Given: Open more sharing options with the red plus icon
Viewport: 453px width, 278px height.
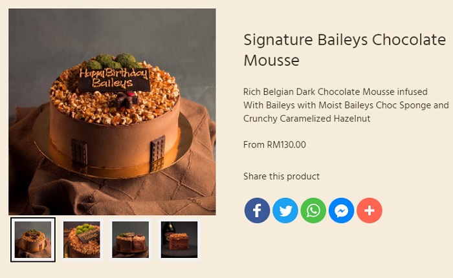Looking at the screenshot, I should 370,211.
